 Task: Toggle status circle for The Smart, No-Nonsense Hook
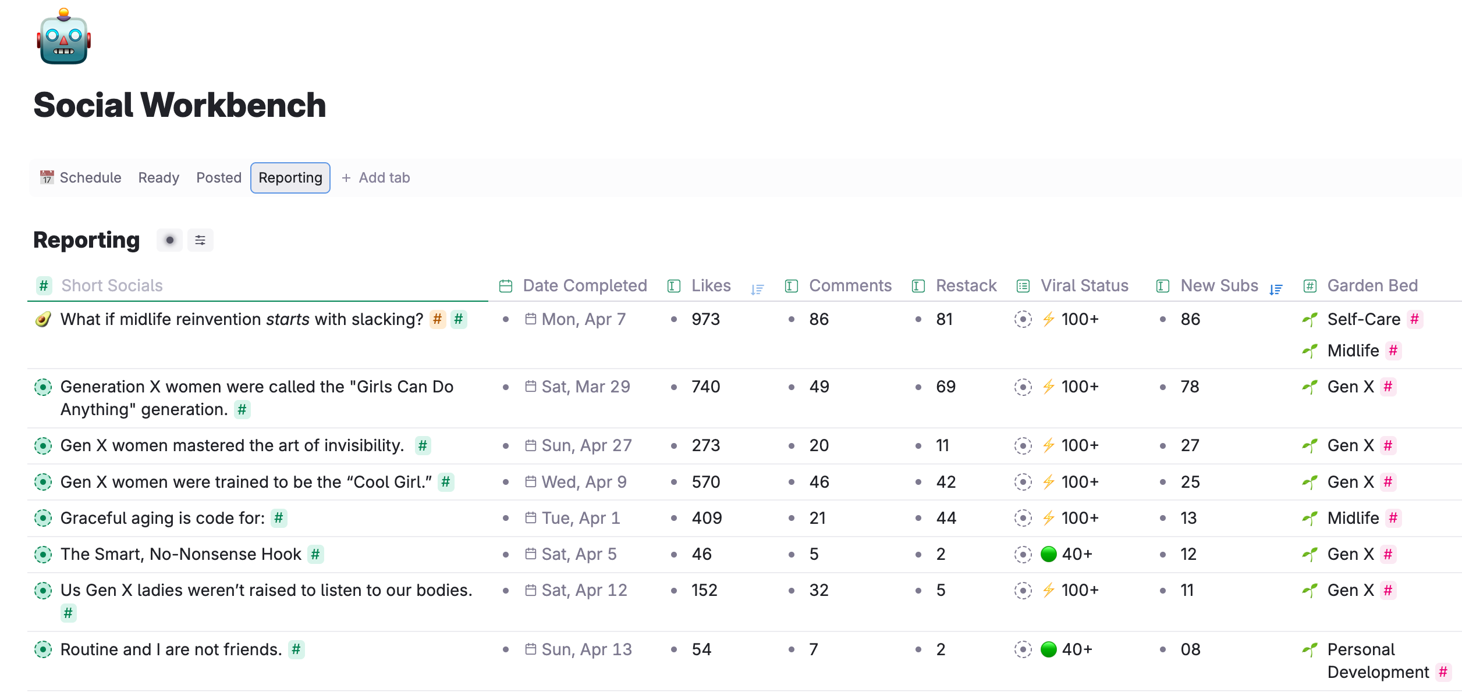(43, 554)
